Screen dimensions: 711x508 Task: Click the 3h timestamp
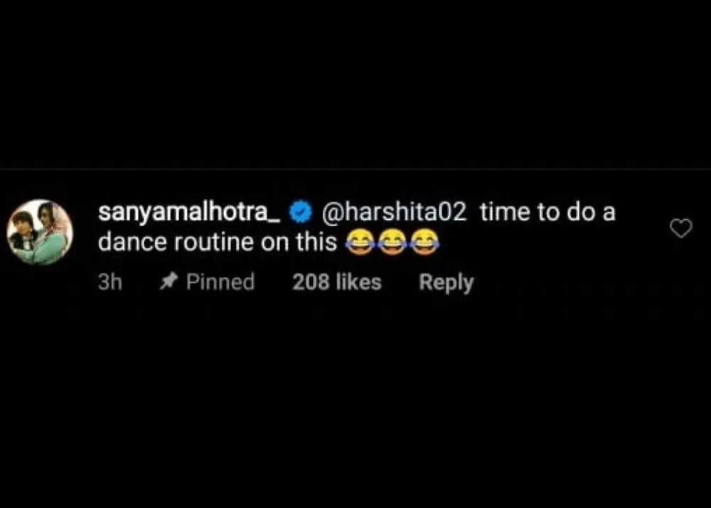pos(110,282)
